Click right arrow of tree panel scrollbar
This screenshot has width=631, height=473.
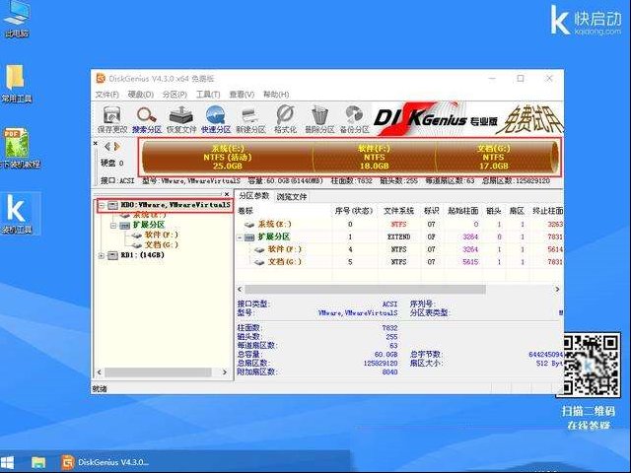point(225,372)
